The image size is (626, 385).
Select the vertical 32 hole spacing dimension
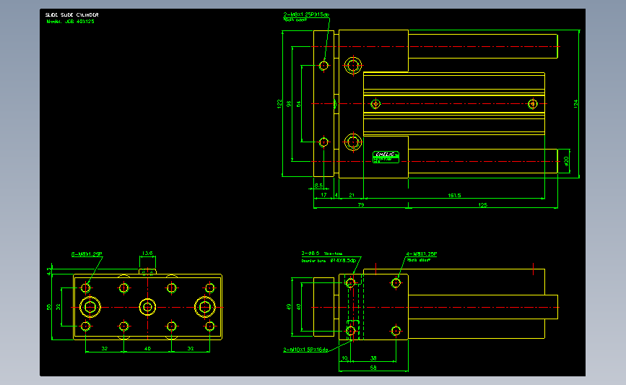58,307
